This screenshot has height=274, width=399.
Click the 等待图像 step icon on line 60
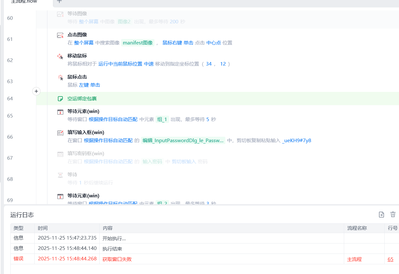click(x=60, y=14)
